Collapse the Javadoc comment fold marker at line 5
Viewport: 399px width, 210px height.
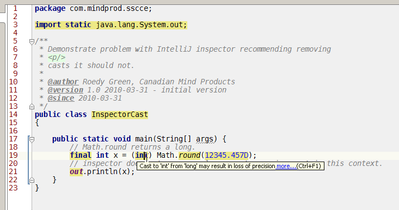(x=32, y=41)
